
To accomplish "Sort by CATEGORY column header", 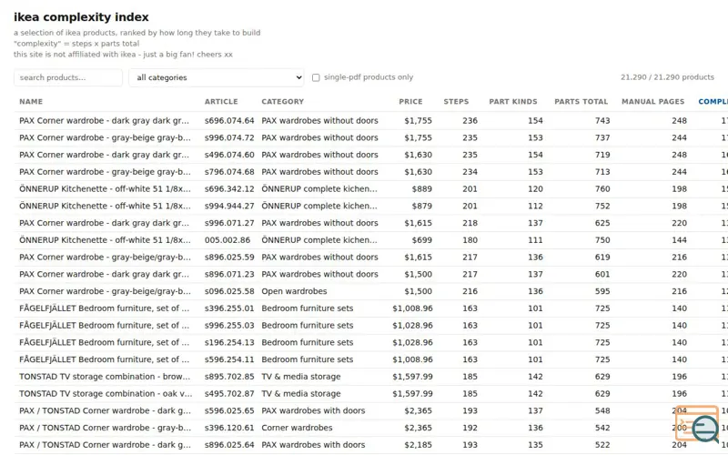I will [282, 102].
